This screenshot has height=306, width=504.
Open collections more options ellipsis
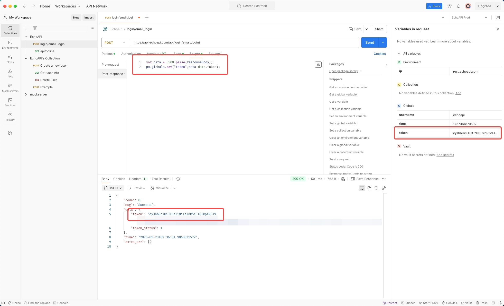92,28
